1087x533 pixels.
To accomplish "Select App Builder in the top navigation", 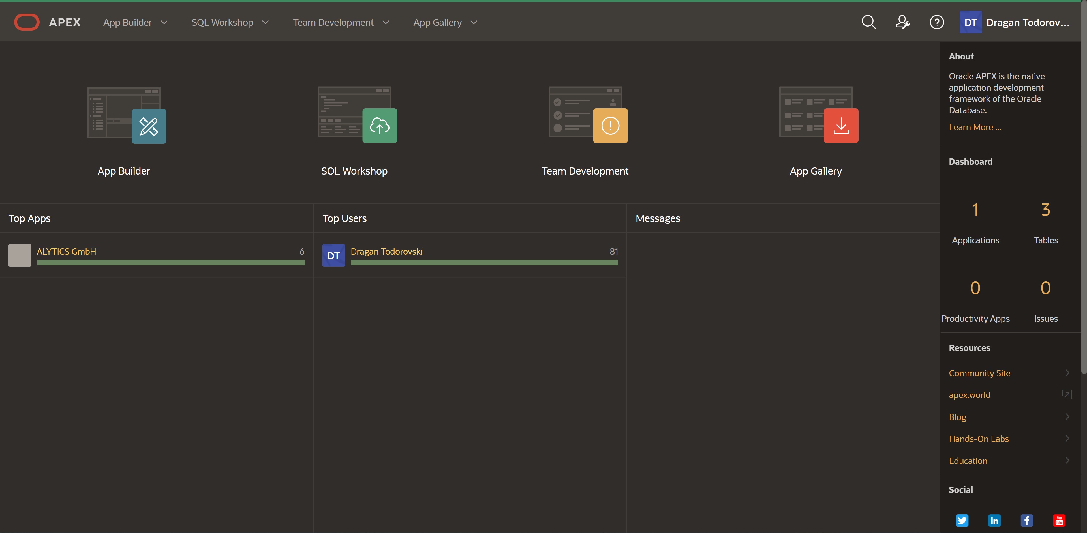I will click(x=127, y=22).
